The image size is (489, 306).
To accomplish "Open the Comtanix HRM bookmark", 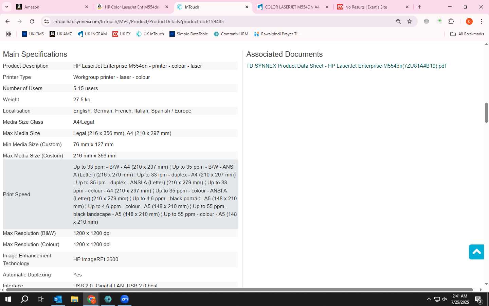I will (231, 34).
